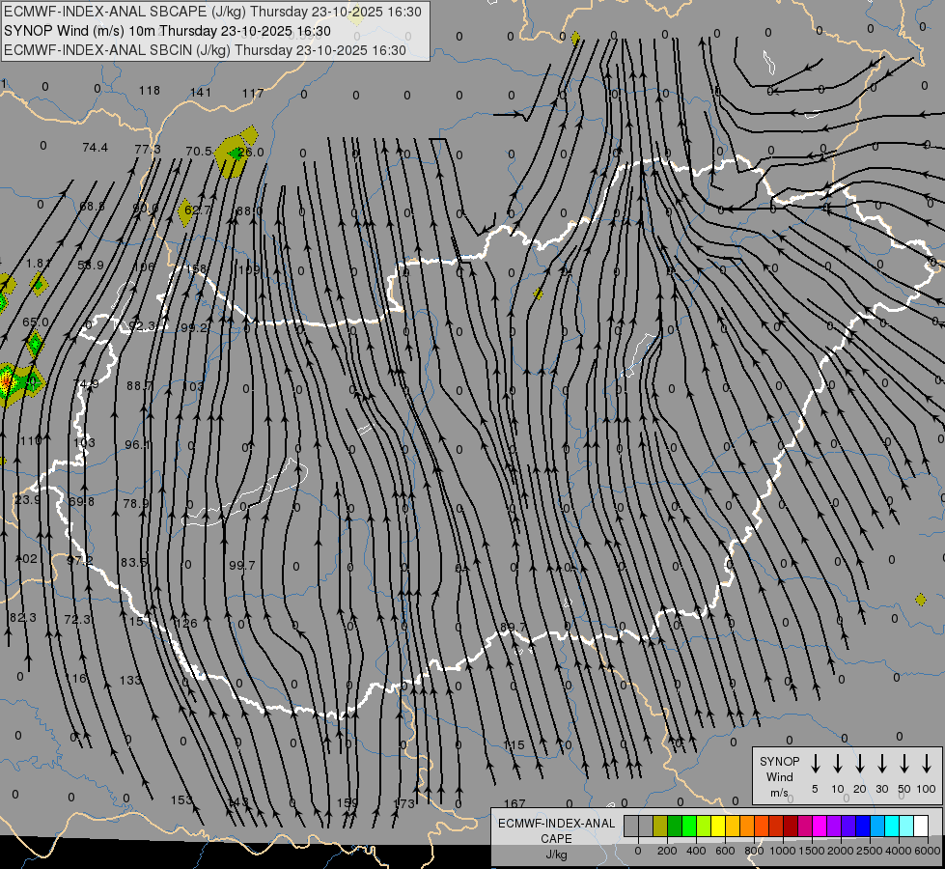Select the magenta CAPE legend swatch

[x=820, y=827]
